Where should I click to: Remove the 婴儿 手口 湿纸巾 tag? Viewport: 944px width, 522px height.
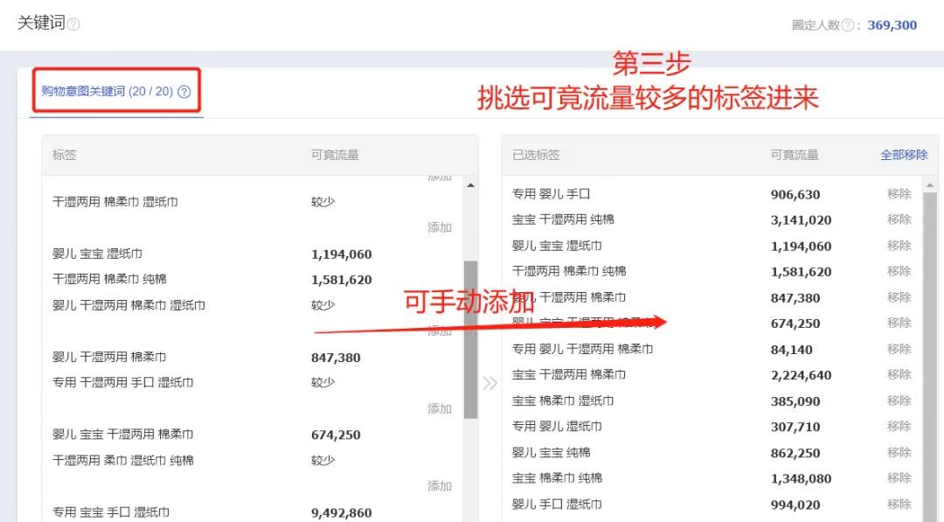(x=899, y=504)
